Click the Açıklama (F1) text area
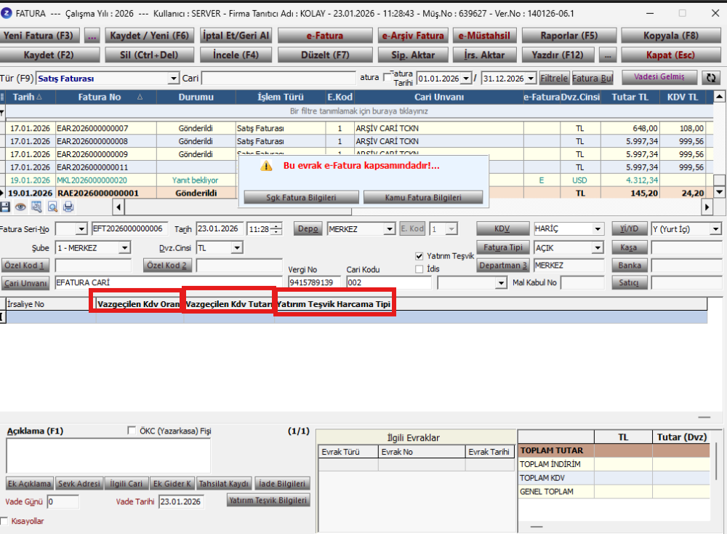The height and width of the screenshot is (534, 727). point(108,455)
